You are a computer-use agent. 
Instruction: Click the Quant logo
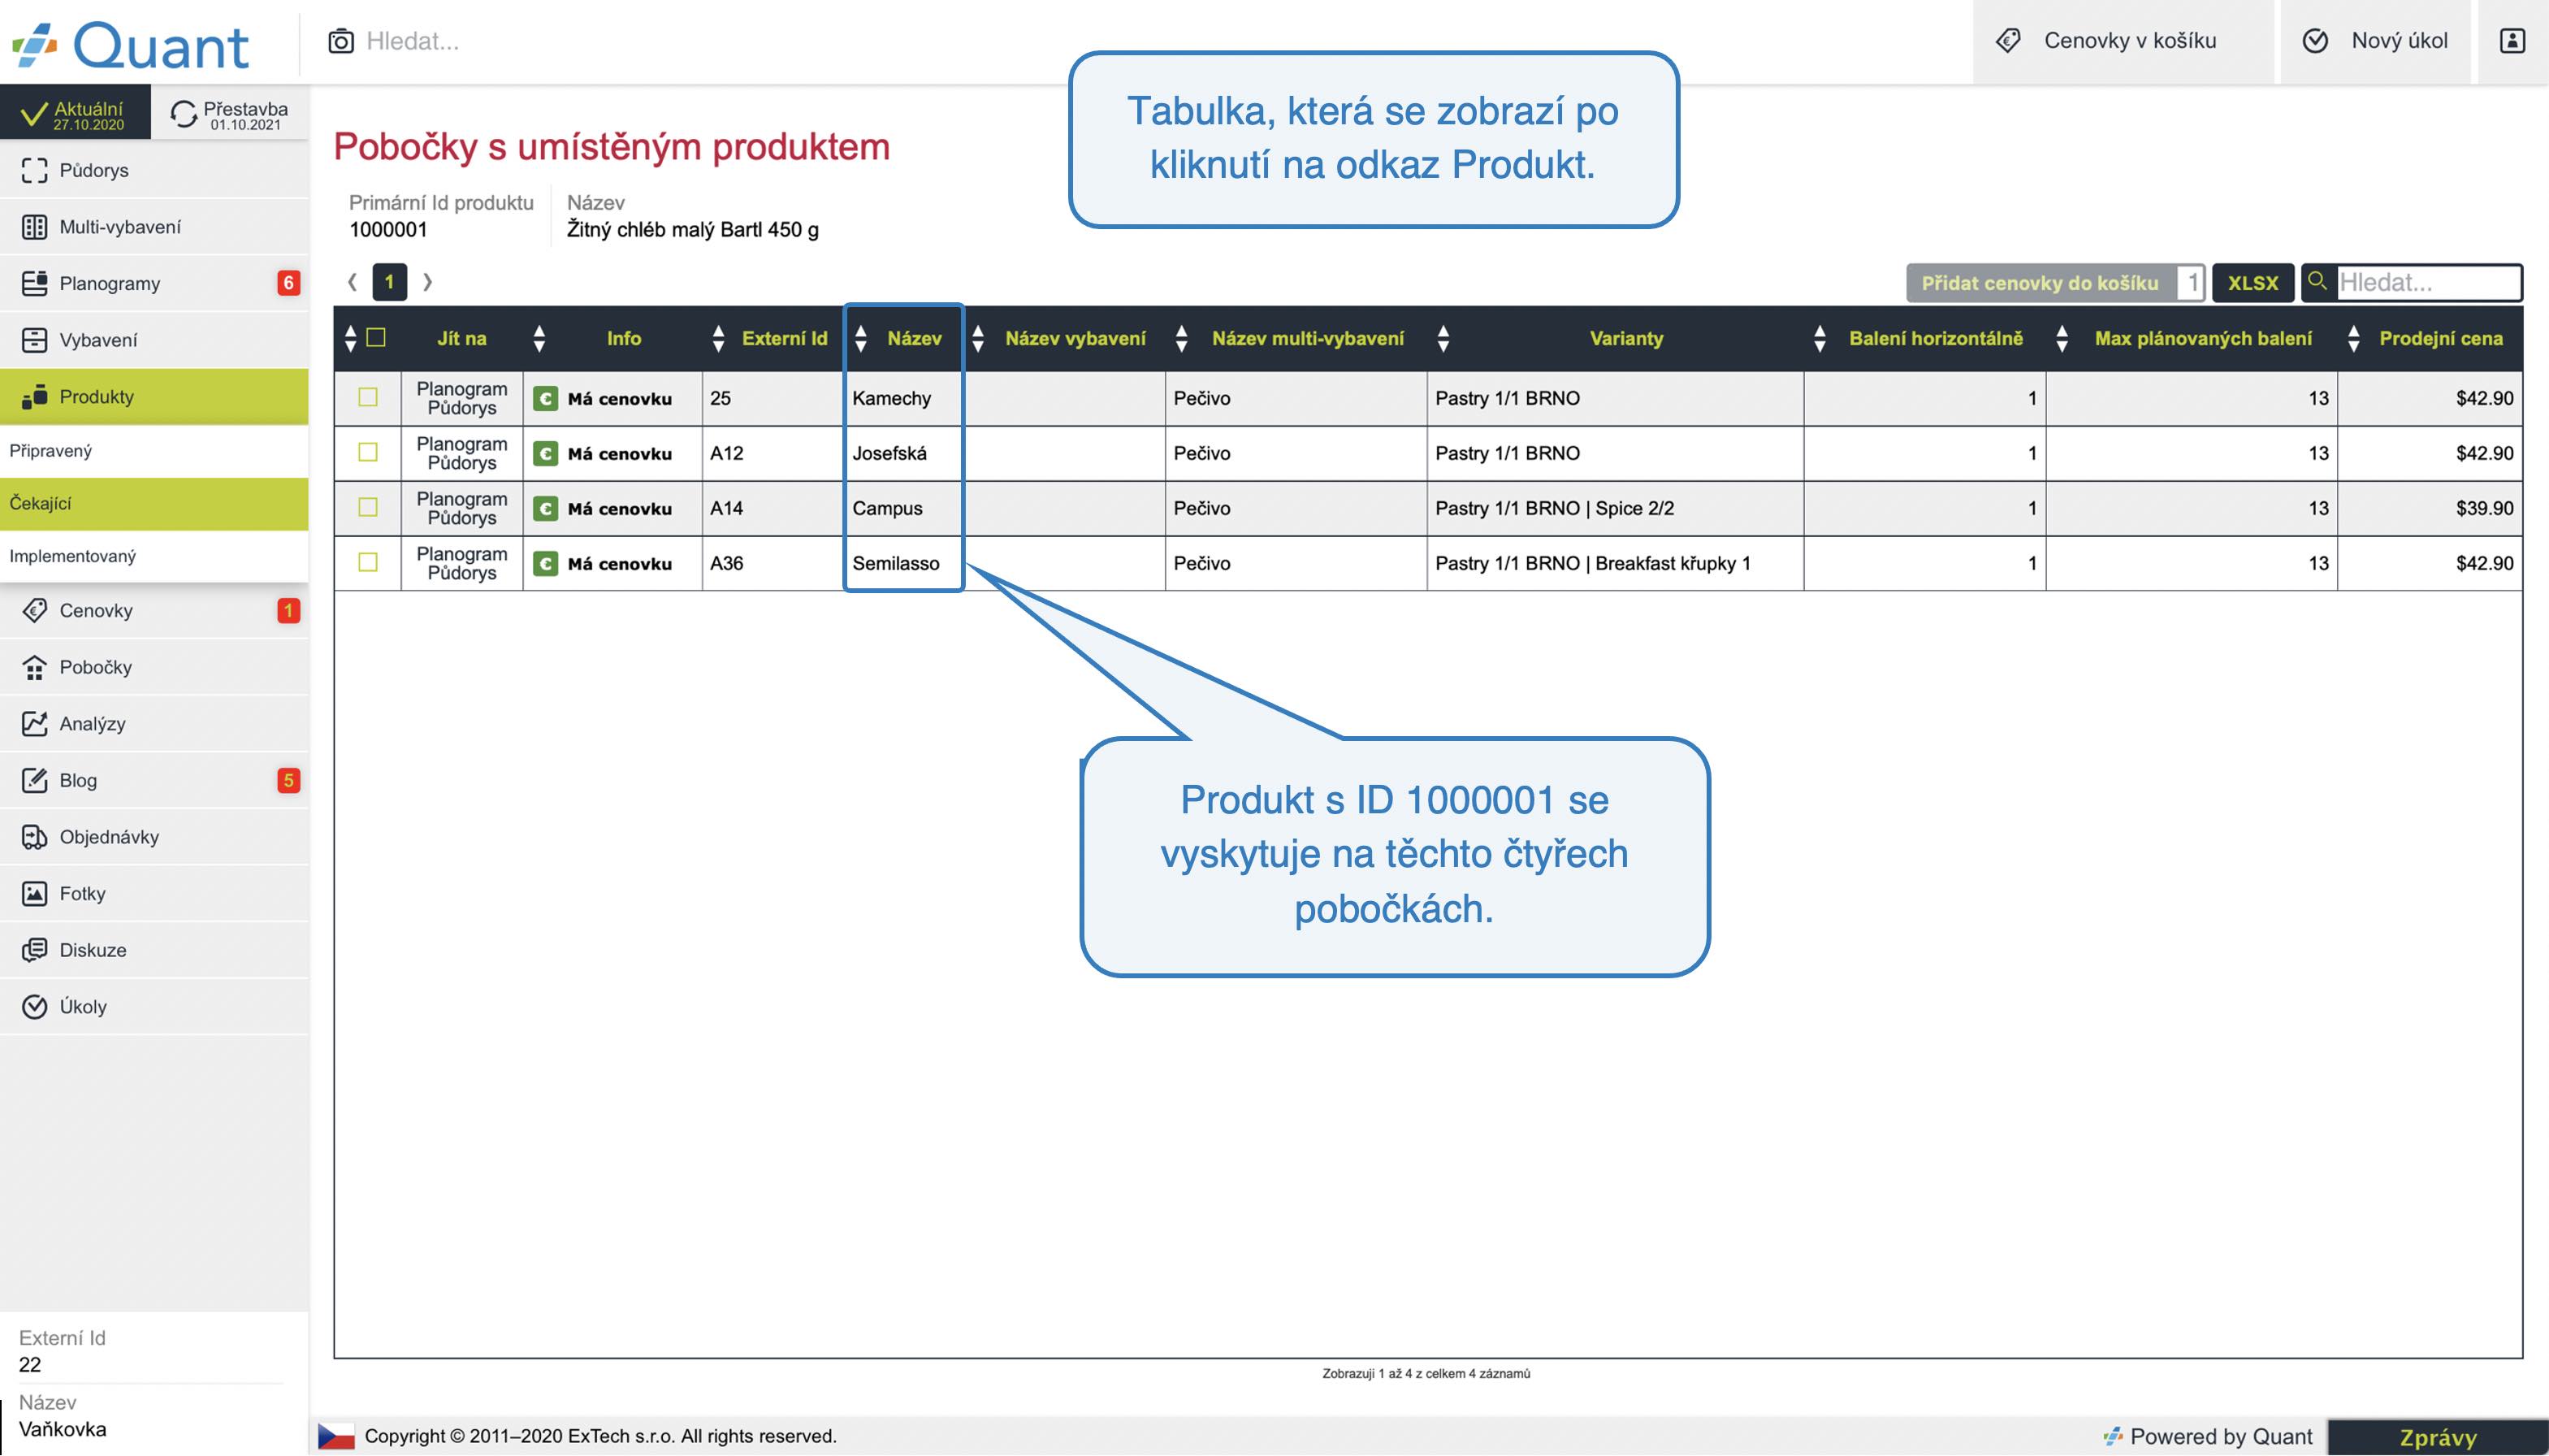click(x=130, y=45)
